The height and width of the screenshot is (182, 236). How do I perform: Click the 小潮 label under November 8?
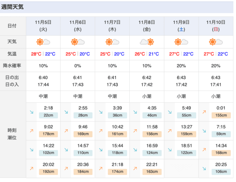pyautogui.click(x=147, y=96)
